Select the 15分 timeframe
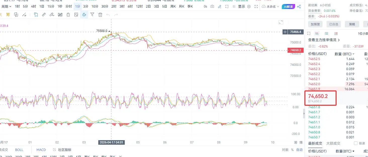Image resolution: width=368 pixels, height=157 pixels. point(51,7)
